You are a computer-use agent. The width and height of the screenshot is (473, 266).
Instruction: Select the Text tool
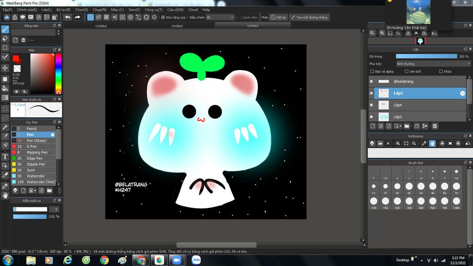5,157
